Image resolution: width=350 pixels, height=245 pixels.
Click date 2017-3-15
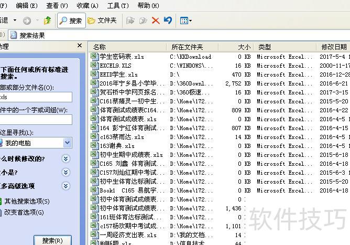coord(334,92)
